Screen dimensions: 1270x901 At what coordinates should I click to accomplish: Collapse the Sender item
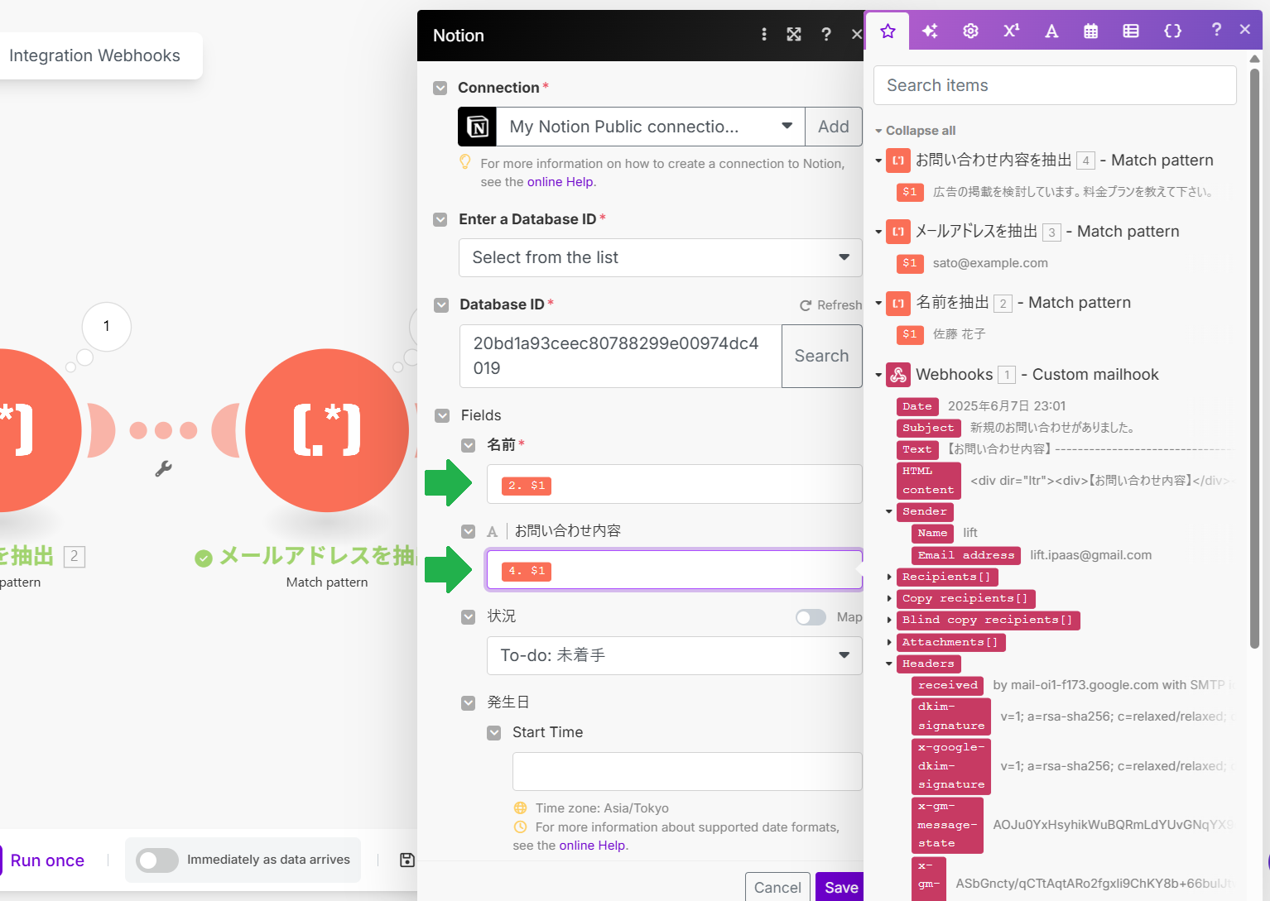click(x=890, y=511)
